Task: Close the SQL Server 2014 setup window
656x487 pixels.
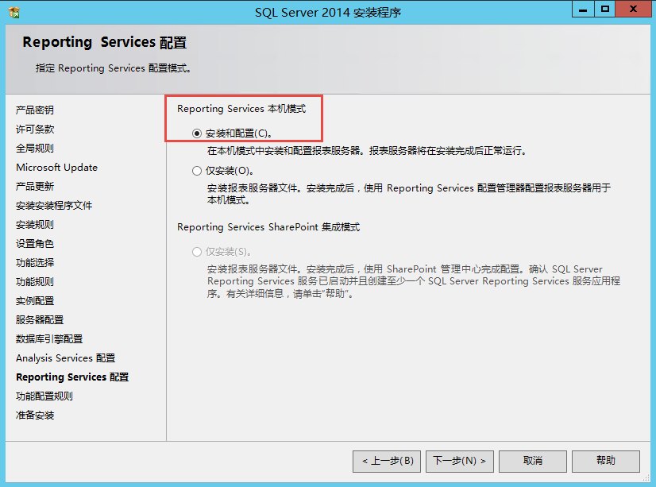Action: tap(633, 10)
